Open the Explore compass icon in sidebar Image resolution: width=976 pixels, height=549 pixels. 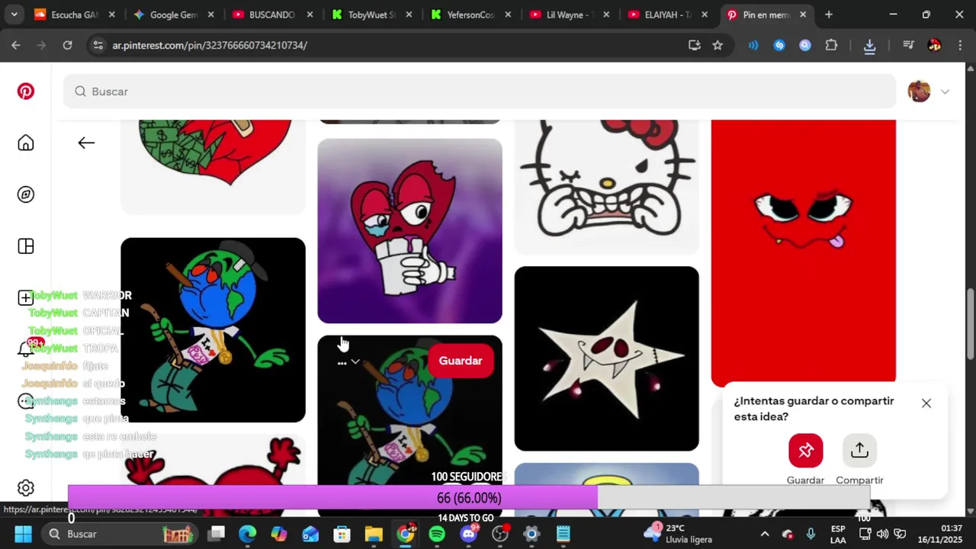coord(26,194)
